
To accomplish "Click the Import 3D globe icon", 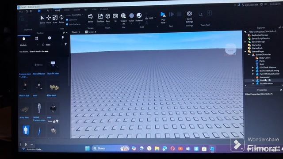I will click(123, 16).
